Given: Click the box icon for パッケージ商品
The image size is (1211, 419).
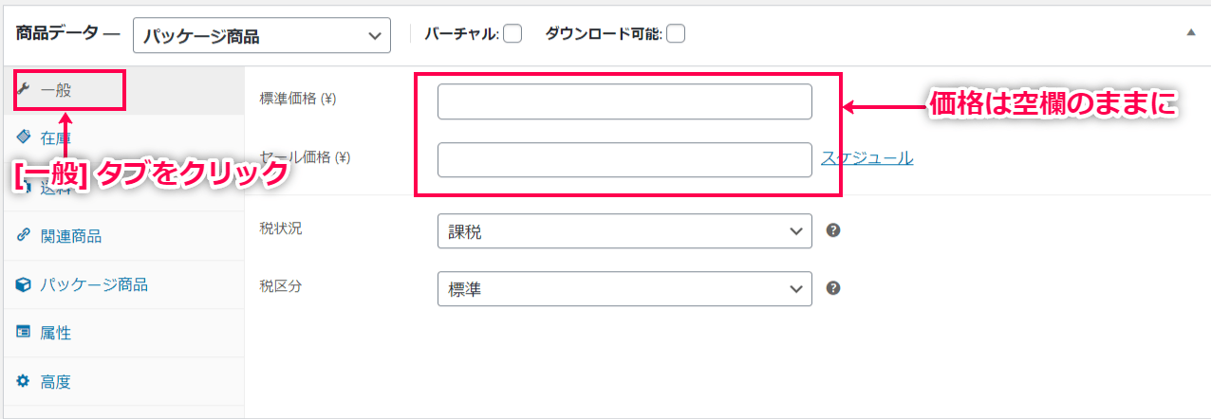Looking at the screenshot, I should 24,284.
